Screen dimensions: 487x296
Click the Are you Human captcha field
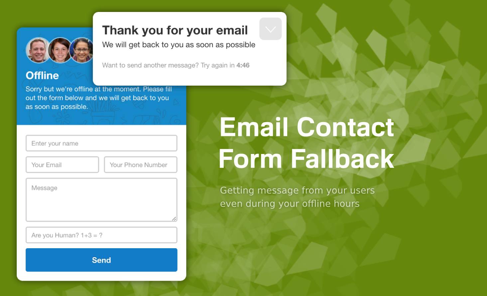click(x=101, y=235)
